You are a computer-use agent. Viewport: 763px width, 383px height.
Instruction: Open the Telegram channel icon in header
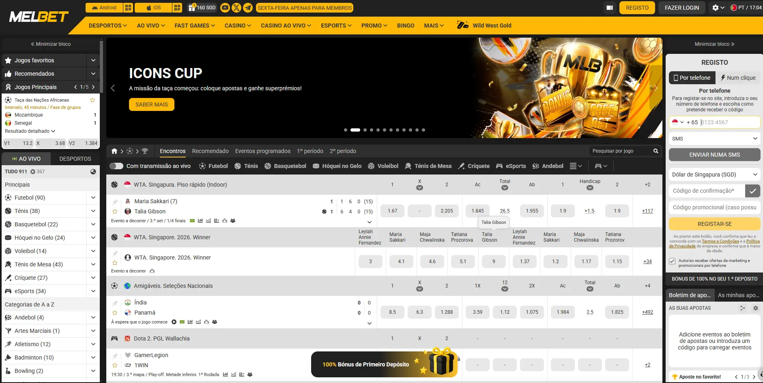248,8
